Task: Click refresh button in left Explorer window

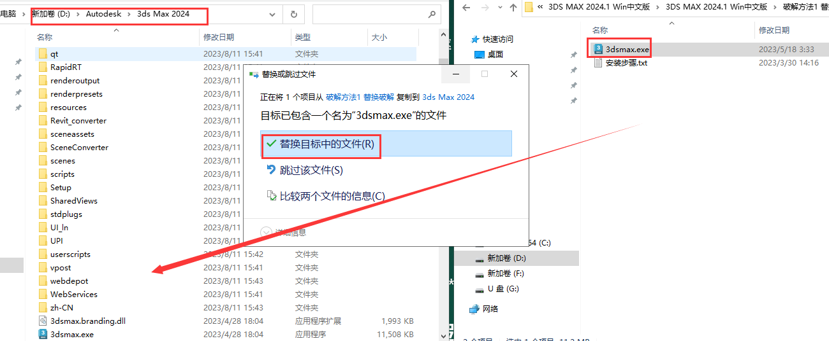Action: pos(293,14)
